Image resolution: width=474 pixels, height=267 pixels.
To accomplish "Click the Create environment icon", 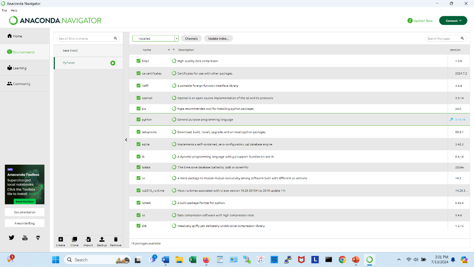I will point(61,240).
